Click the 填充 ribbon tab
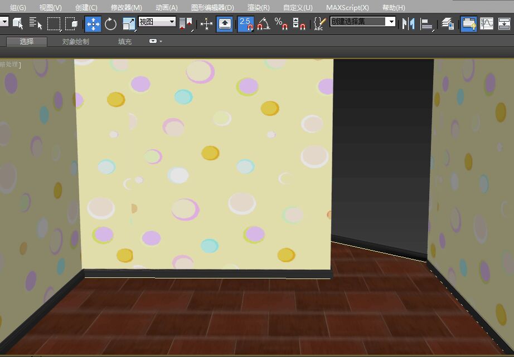The height and width of the screenshot is (357, 514). pyautogui.click(x=125, y=42)
